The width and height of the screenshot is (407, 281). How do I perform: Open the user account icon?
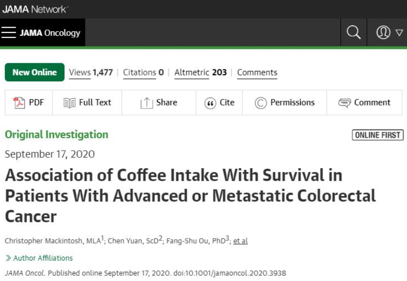point(383,33)
